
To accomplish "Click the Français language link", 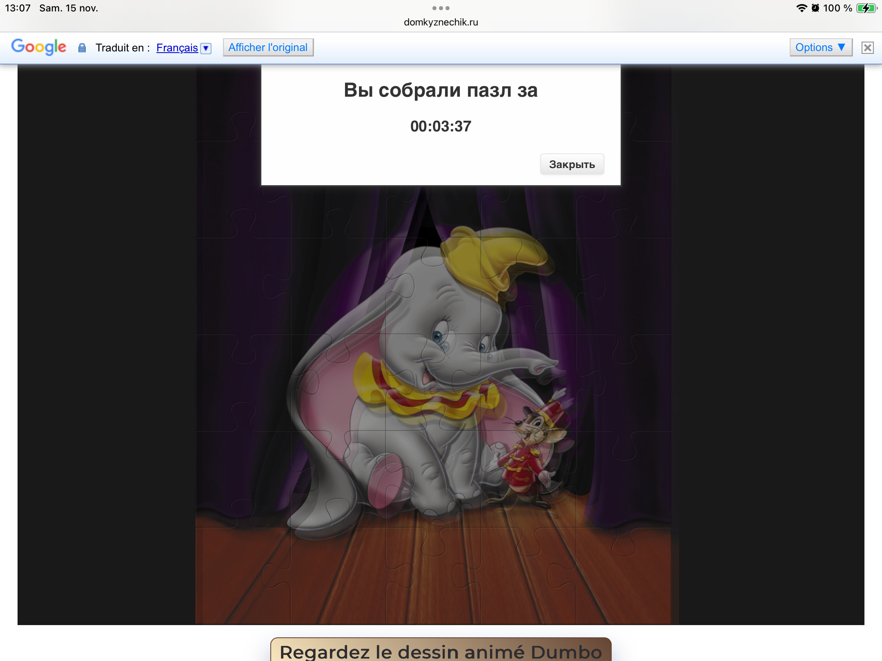I will (177, 48).
